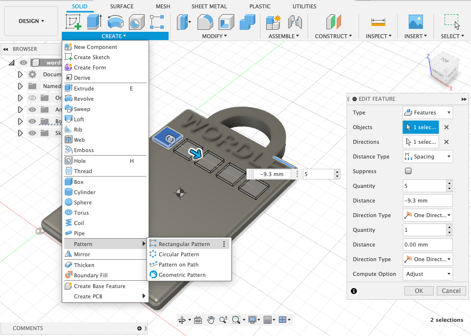Click the Rectangular Pattern toolbar icon
471x336 pixels.
(157, 22)
